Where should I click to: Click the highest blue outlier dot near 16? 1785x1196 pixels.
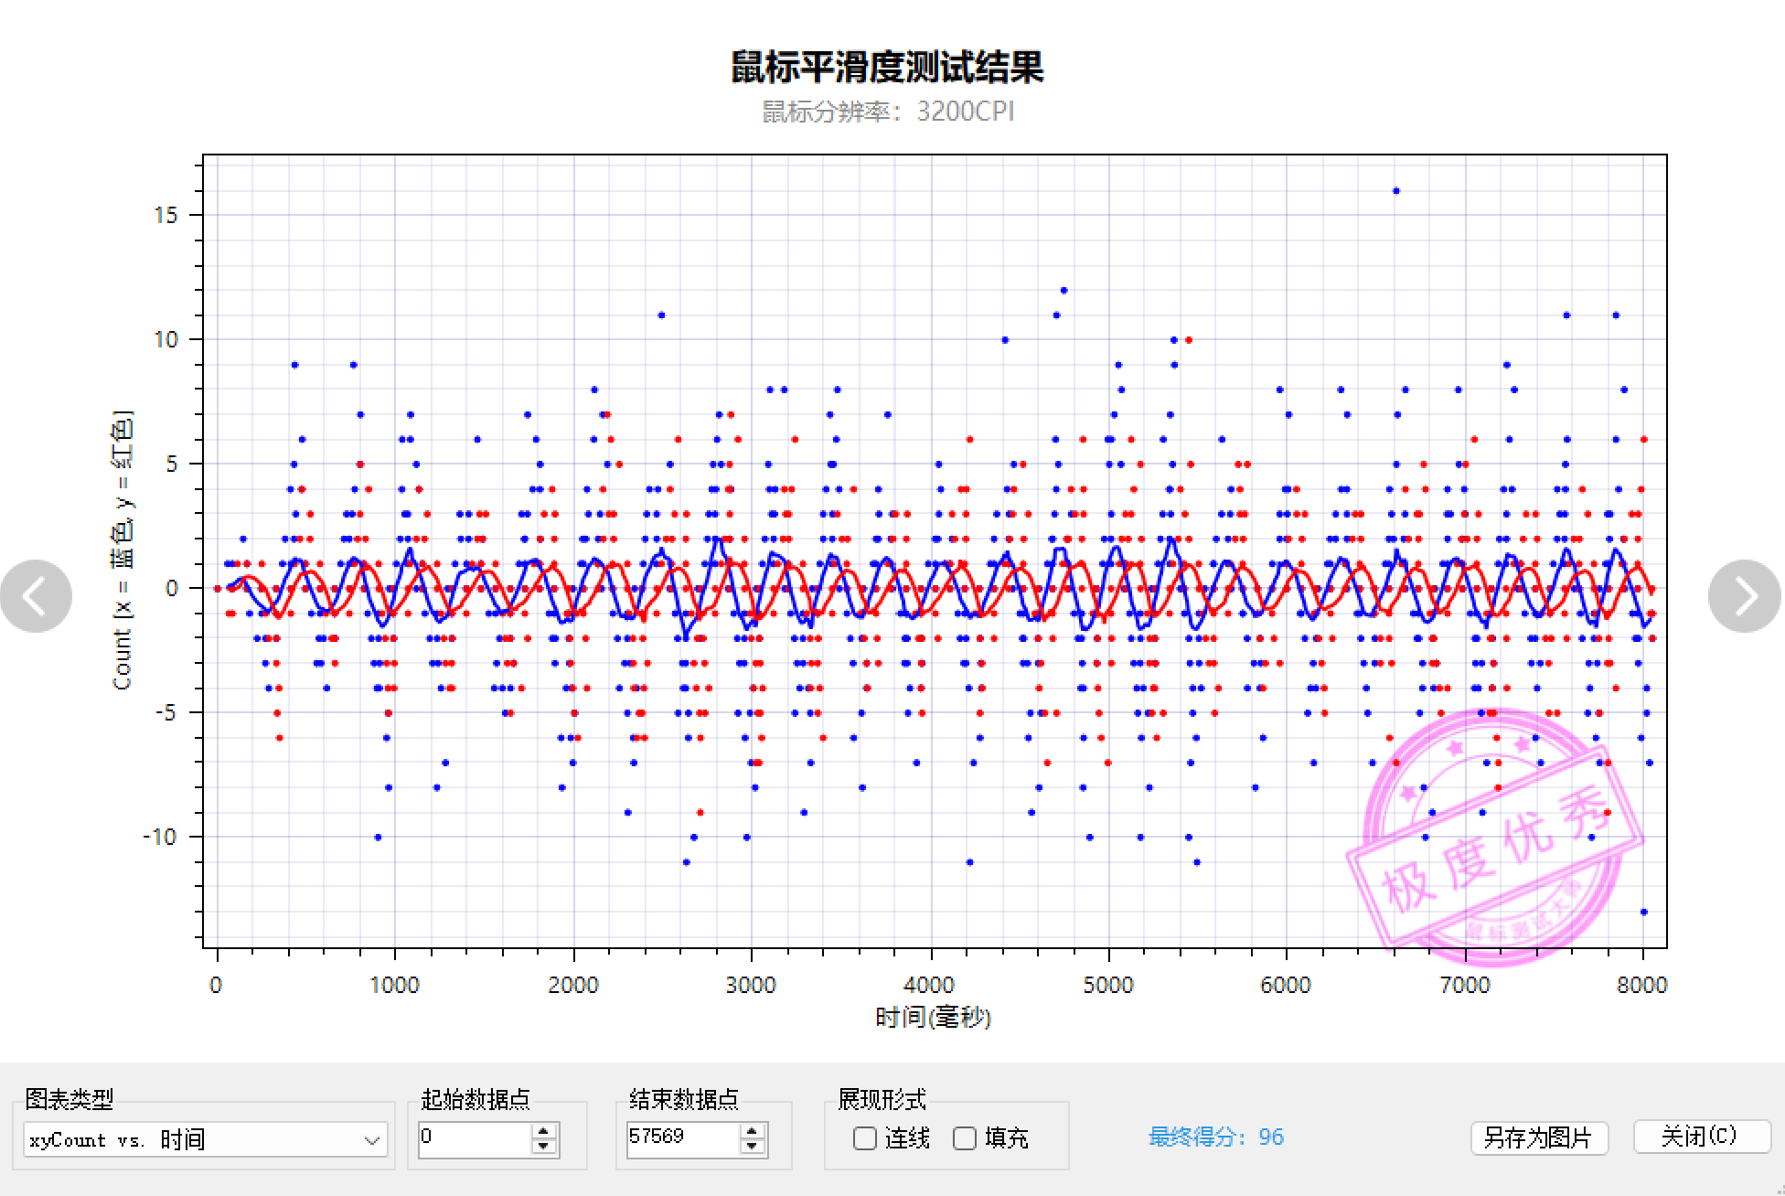(1395, 191)
